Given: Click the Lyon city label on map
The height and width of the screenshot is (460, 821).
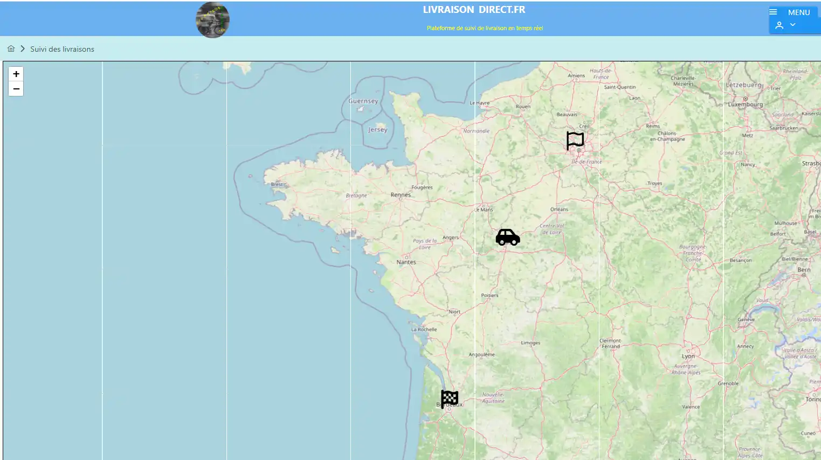Looking at the screenshot, I should tap(688, 356).
